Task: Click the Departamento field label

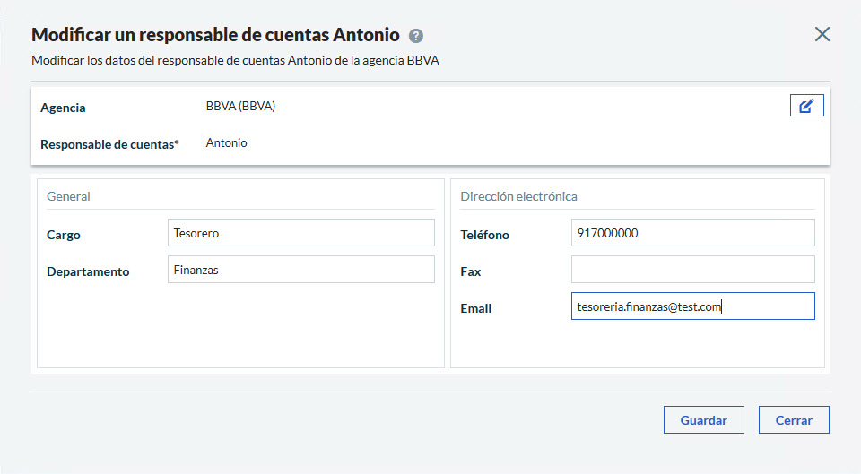Action: pos(88,271)
